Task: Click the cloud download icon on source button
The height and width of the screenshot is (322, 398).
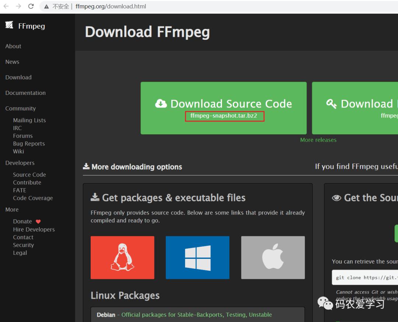Action: point(161,103)
